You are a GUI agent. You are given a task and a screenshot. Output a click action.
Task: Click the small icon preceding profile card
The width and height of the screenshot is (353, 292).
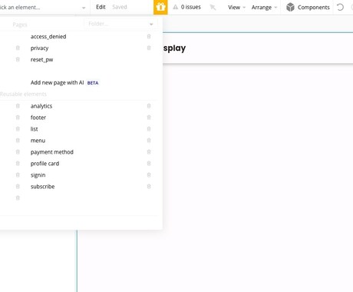click(18, 164)
